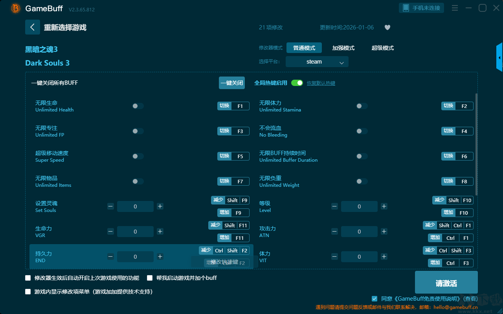Increase END value with plus
The height and width of the screenshot is (314, 503).
pyautogui.click(x=160, y=257)
